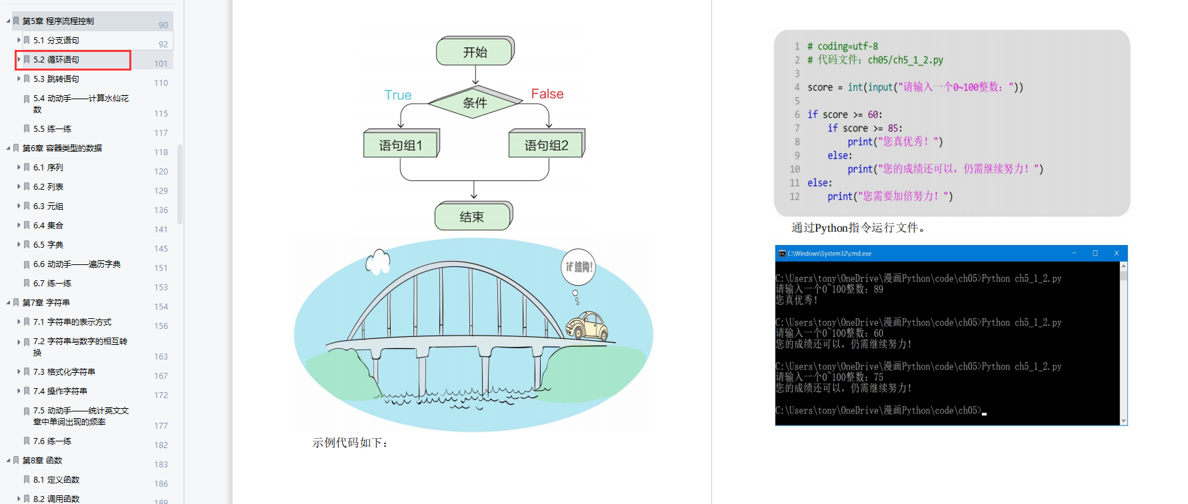This screenshot has width=1188, height=504.
Task: Click bookmark icon beside 8.1 定义函数
Action: click(27, 479)
